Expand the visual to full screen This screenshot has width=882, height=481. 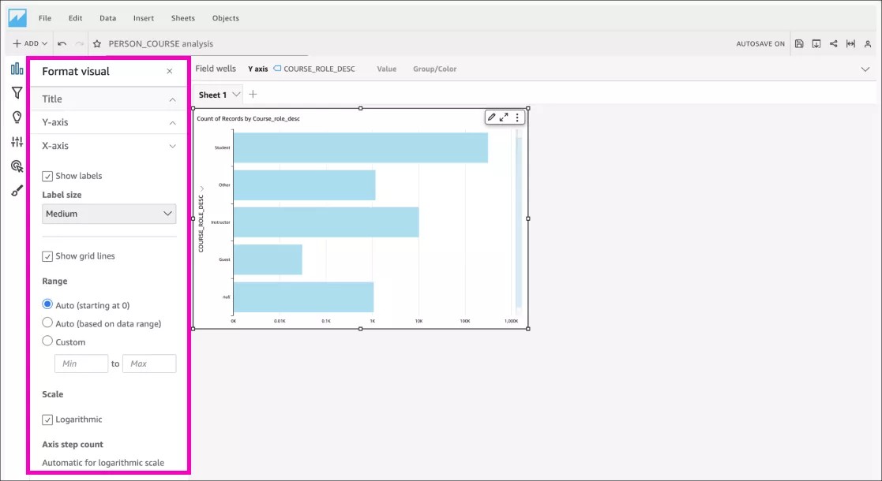(x=505, y=116)
